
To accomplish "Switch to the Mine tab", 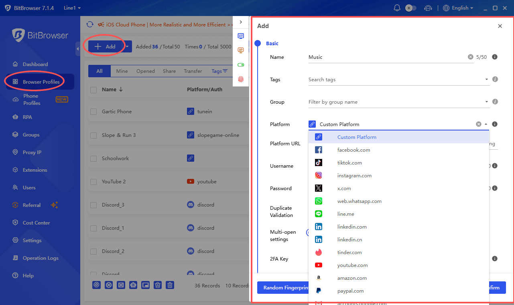I will 122,71.
